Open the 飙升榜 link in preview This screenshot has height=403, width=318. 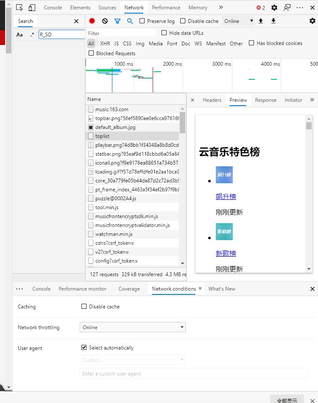pos(226,196)
